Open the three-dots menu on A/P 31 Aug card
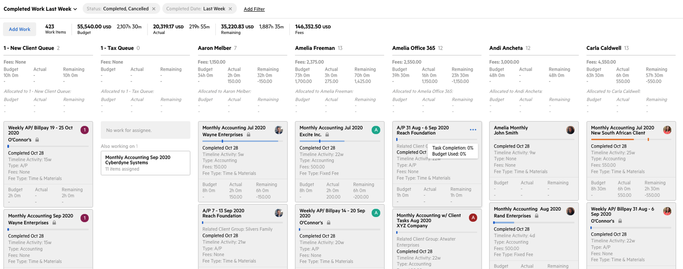 coord(473,130)
